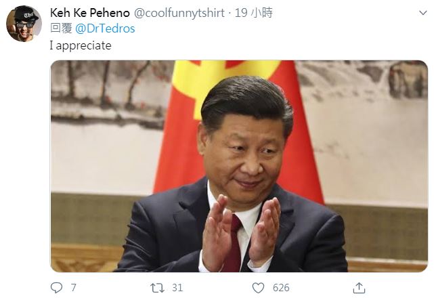The height and width of the screenshot is (298, 436).
Task: Expand the tweet options chevron
Action: [422, 13]
